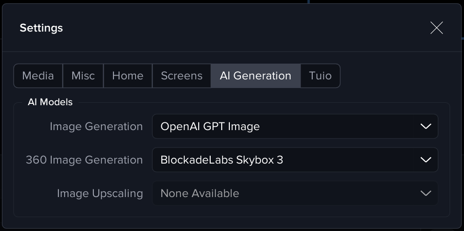Screen dimensions: 464x231
Task: Click the OpenAI GPT Image selected value
Action: (210, 126)
